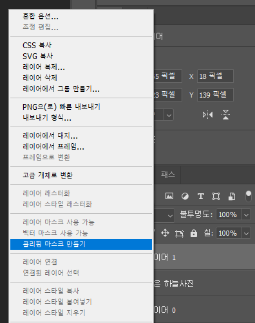This screenshot has width=255, height=323.
Task: Select 레이어에서 프레임... entry
Action: pos(81,146)
